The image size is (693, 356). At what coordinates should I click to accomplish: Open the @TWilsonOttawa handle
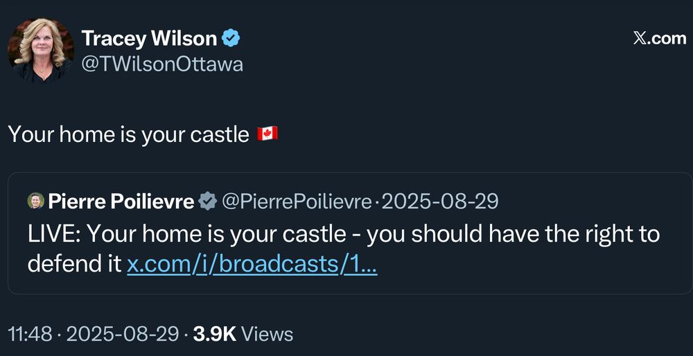pyautogui.click(x=162, y=64)
